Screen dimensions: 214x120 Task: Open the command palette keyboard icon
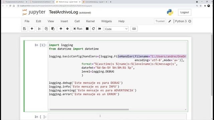[134, 29]
